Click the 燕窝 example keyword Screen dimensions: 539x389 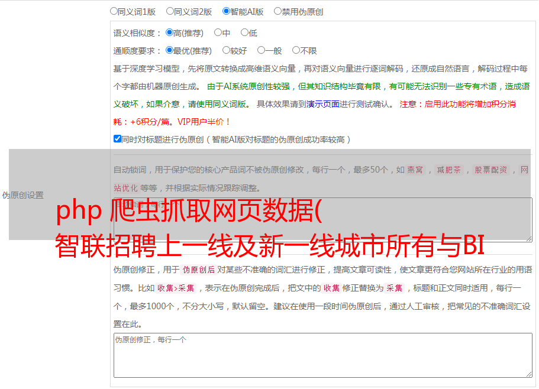415,170
